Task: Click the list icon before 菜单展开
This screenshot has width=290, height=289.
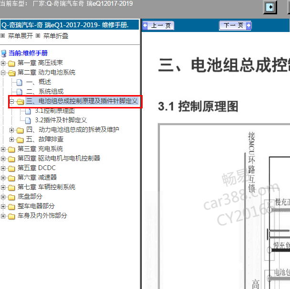Action: click(2, 35)
